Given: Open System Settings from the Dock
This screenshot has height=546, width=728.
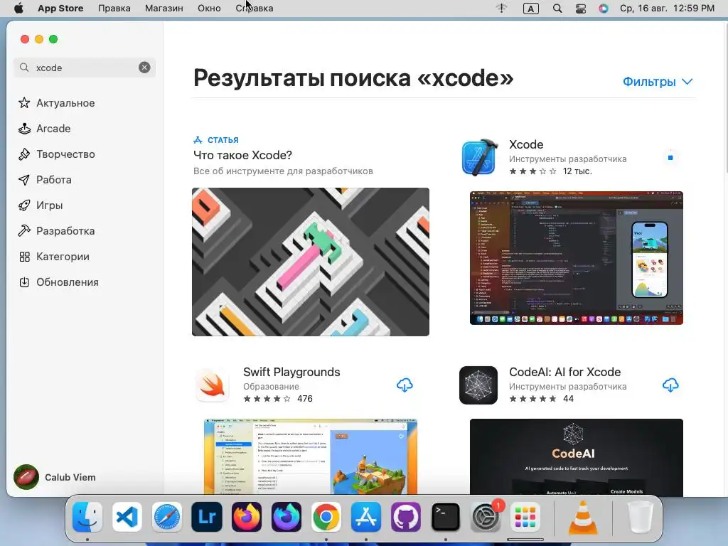Looking at the screenshot, I should pos(486,517).
